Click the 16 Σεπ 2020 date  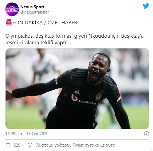tap(37, 134)
